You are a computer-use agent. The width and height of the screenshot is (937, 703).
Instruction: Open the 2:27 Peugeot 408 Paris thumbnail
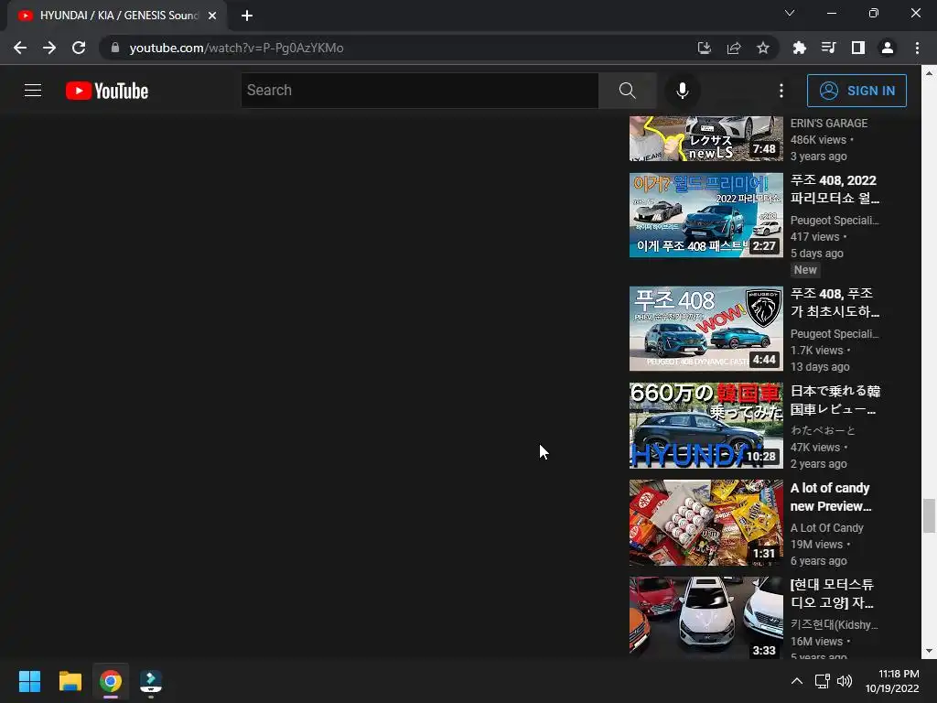click(x=705, y=215)
